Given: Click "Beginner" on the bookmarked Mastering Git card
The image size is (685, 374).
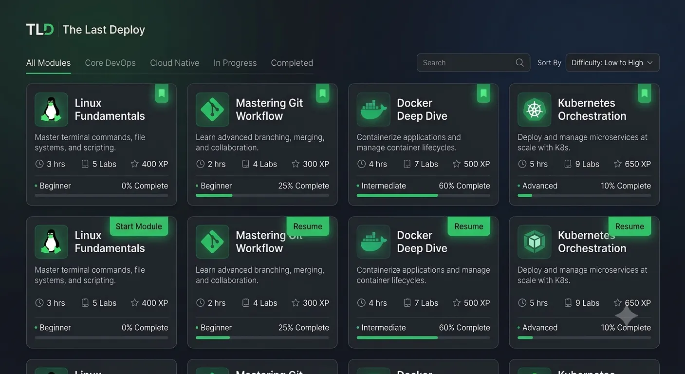Looking at the screenshot, I should [216, 186].
